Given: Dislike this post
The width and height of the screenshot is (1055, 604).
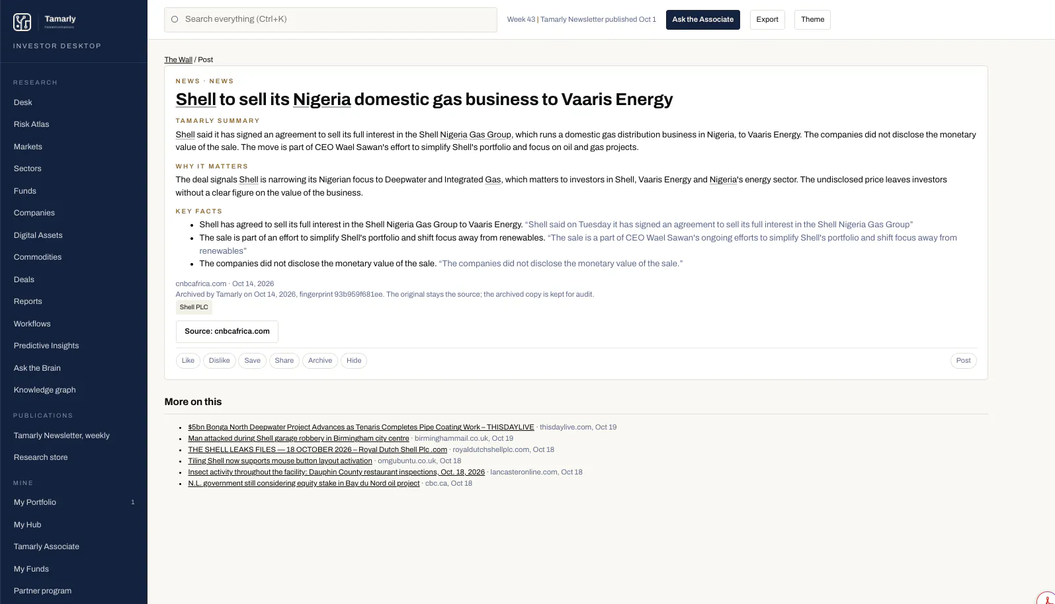Looking at the screenshot, I should pyautogui.click(x=219, y=361).
